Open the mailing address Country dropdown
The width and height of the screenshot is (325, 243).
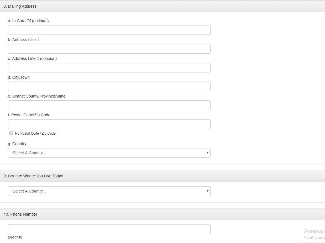[109, 153]
